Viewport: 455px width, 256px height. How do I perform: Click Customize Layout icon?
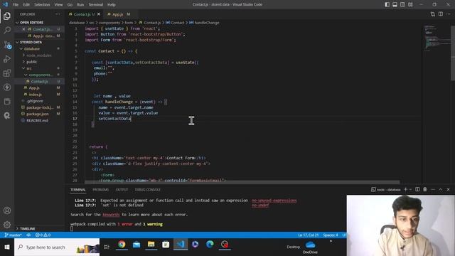[x=410, y=4]
